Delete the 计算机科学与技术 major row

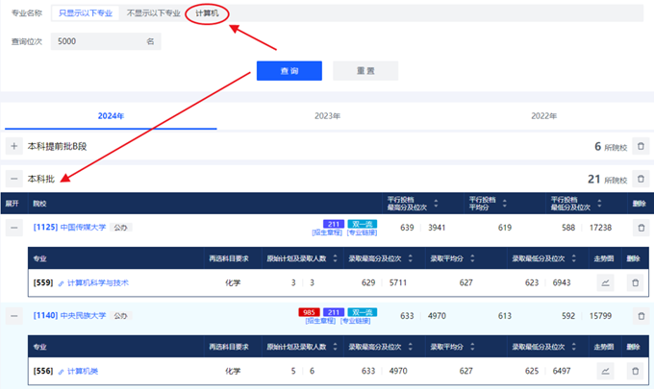pyautogui.click(x=634, y=283)
